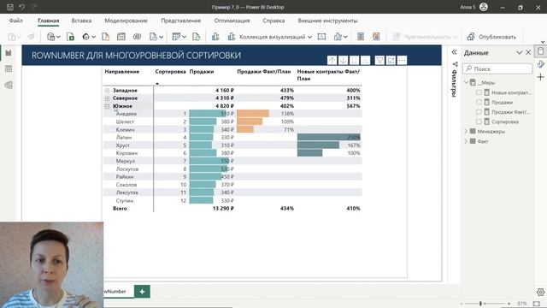The width and height of the screenshot is (547, 308).
Task: Click the Focus mode icon on visual
Action: click(391, 61)
